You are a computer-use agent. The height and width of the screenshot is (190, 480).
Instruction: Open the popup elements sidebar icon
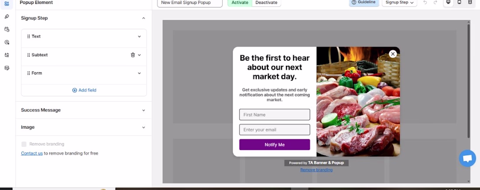point(7,3)
